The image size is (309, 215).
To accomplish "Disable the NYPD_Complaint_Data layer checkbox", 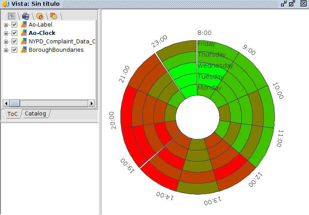I will pyautogui.click(x=15, y=42).
